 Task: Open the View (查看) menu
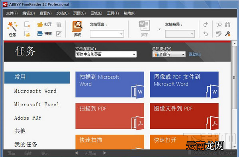coord(45,13)
